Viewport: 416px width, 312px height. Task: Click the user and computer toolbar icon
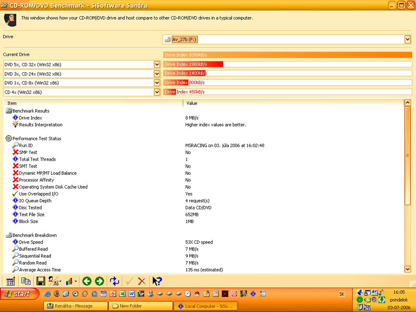point(54,281)
